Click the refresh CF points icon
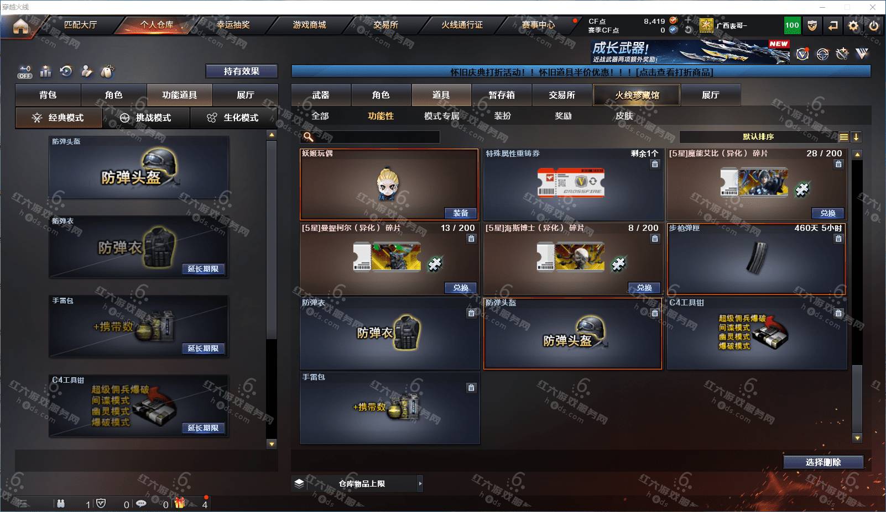Image resolution: width=886 pixels, height=512 pixels. pos(688,30)
